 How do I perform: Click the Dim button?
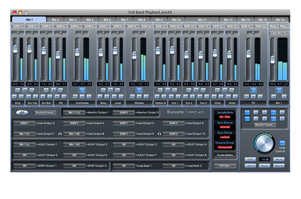[x=250, y=159]
